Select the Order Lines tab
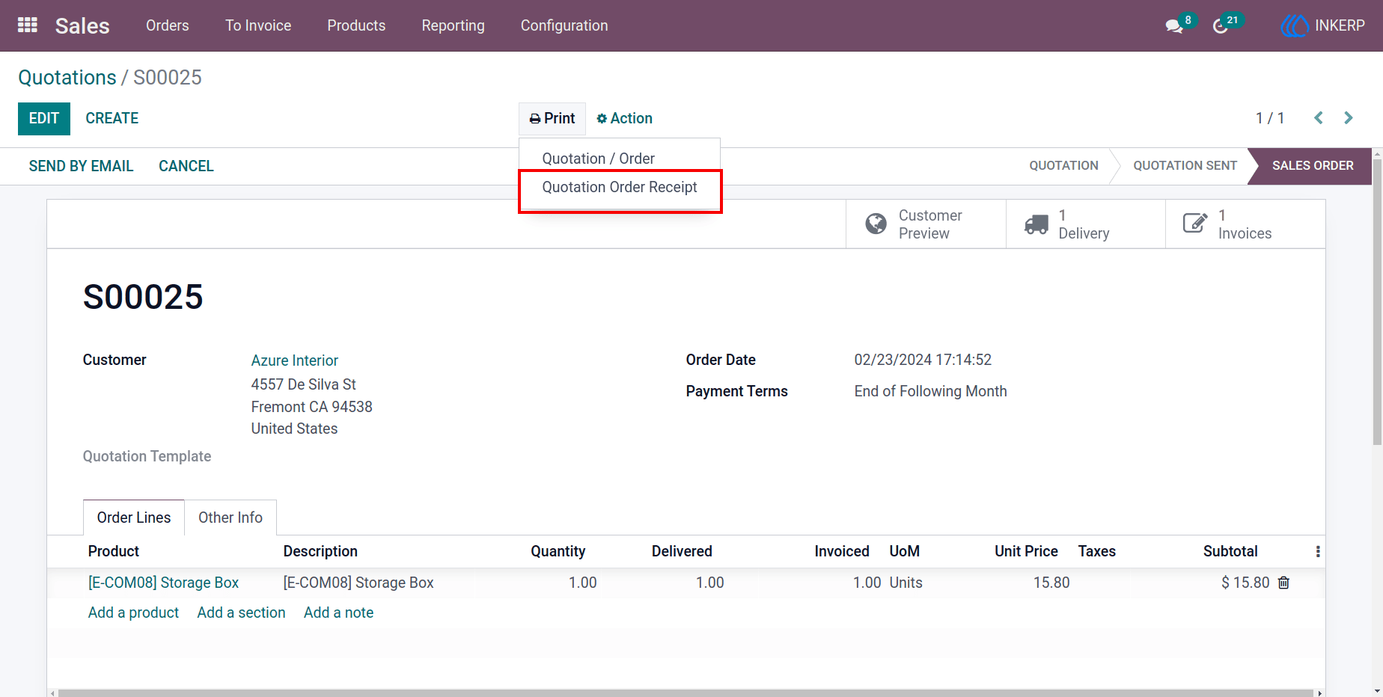Viewport: 1383px width, 697px height. (134, 518)
